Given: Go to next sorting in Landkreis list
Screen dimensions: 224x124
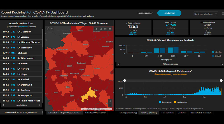Looking at the screenshot, I should (x=39, y=105).
